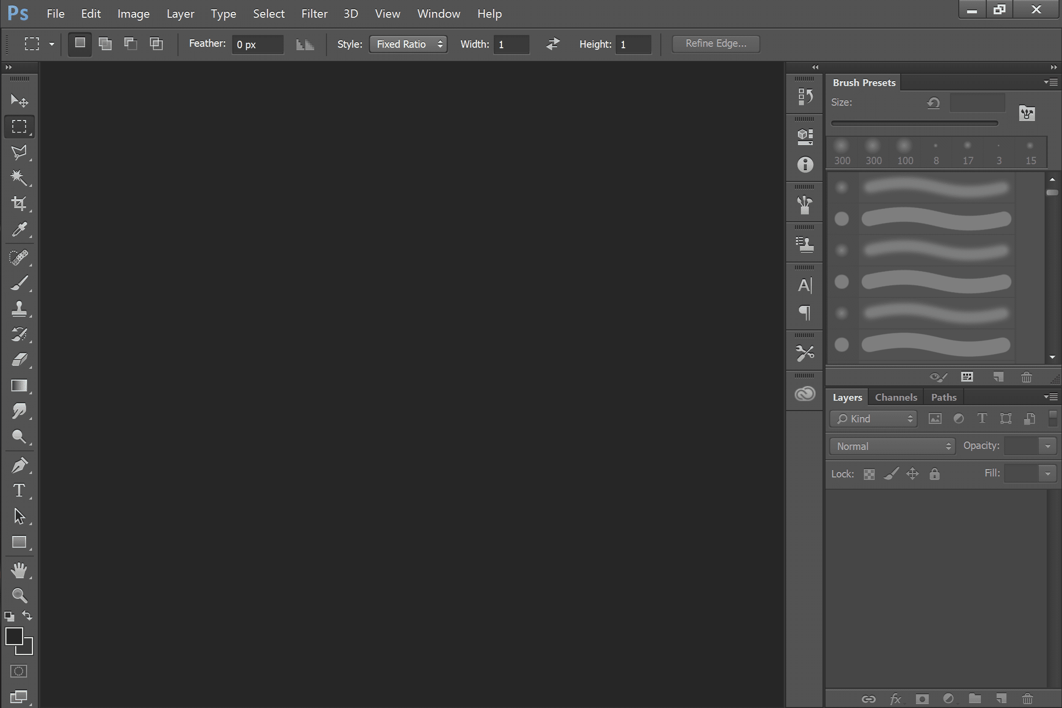Viewport: 1062px width, 708px height.
Task: Open the History panel icon
Action: tap(805, 96)
